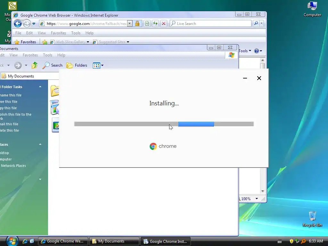Screen dimensions: 328x246
Task: Open View menu in My Documents window
Action: point(13,55)
